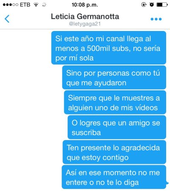Select message "Sino por personas como tú"
This screenshot has width=170, height=191.
point(114,77)
